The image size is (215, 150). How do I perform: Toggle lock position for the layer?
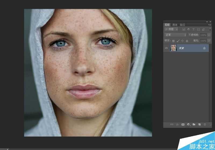pyautogui.click(x=182, y=41)
